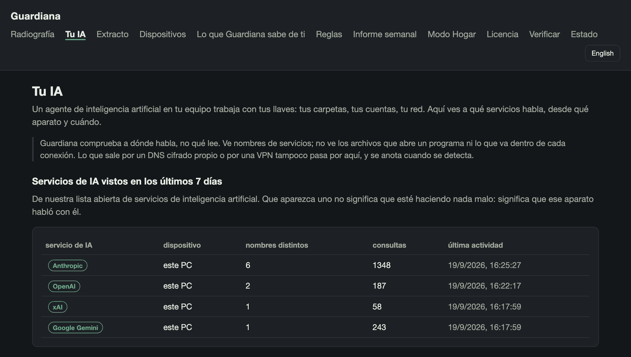Screen dimensions: 631x357
Task: Click the "Tu IA" page heading
Action: (47, 92)
